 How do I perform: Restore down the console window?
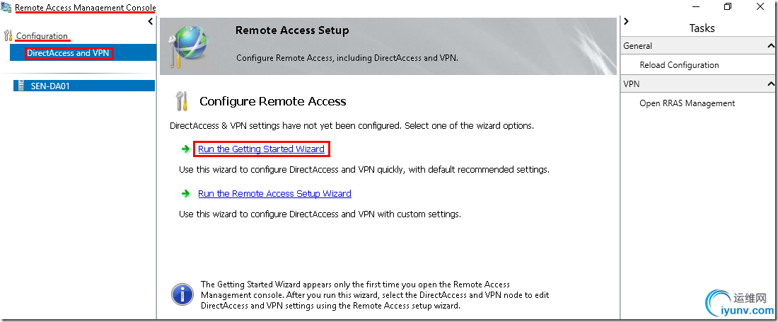tap(728, 6)
